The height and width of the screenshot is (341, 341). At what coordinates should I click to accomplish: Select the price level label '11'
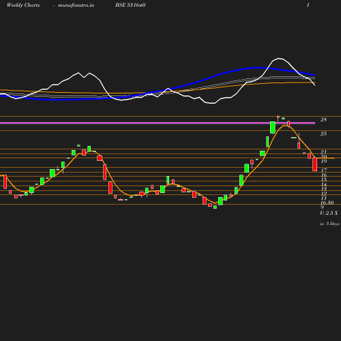point(324,198)
